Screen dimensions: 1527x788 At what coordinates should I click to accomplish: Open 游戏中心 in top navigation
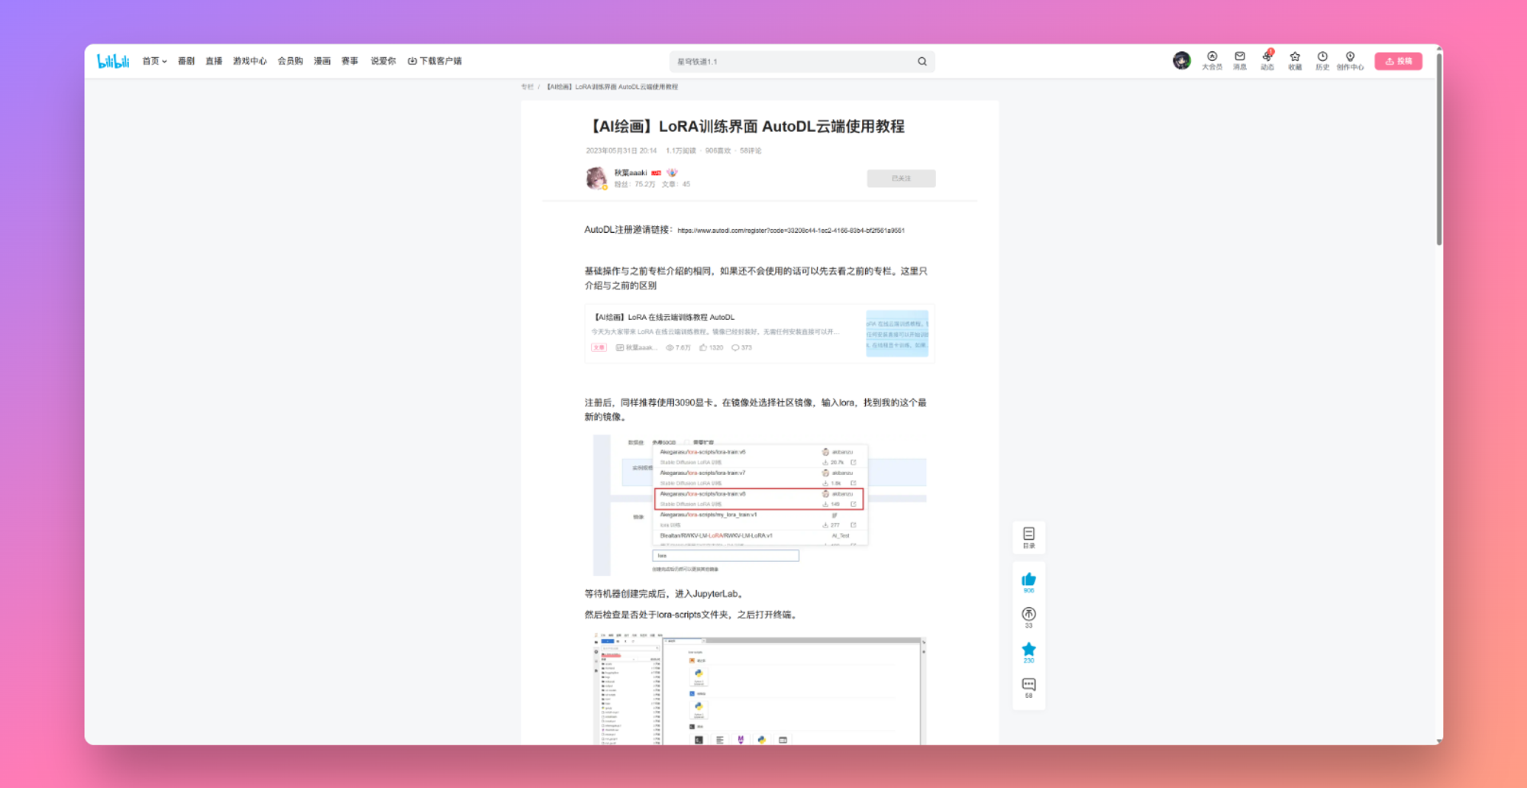[250, 61]
